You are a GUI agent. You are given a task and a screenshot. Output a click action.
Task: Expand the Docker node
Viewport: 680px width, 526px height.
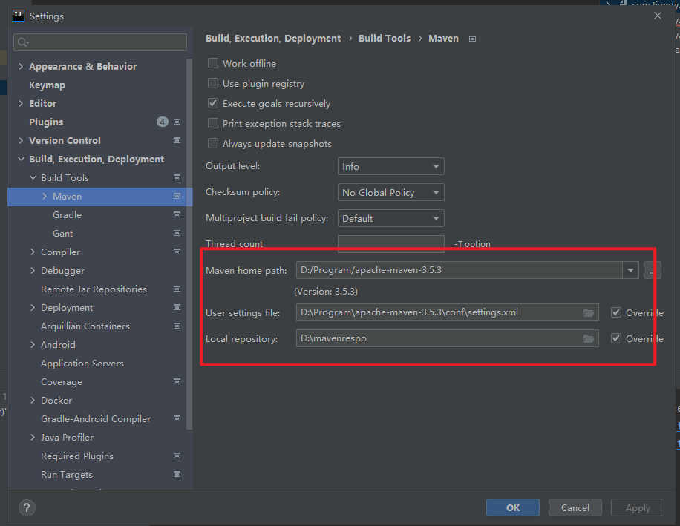point(33,401)
